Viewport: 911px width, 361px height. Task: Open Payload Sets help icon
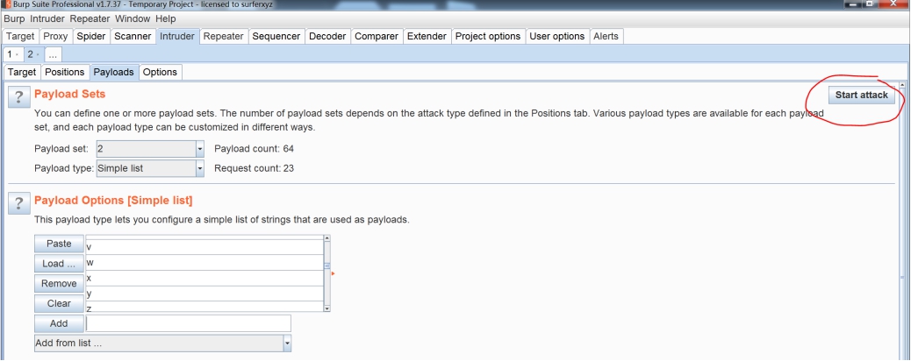[x=18, y=96]
